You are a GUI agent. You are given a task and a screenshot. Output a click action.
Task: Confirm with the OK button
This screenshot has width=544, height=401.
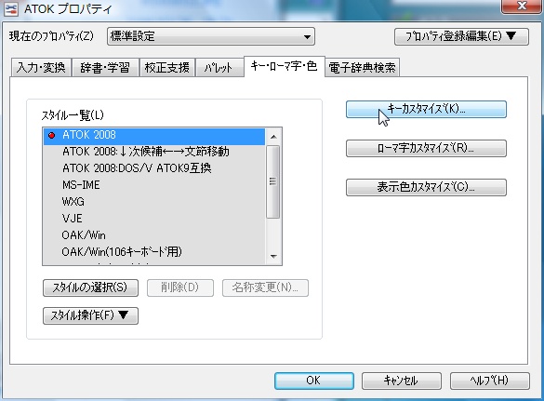click(314, 381)
